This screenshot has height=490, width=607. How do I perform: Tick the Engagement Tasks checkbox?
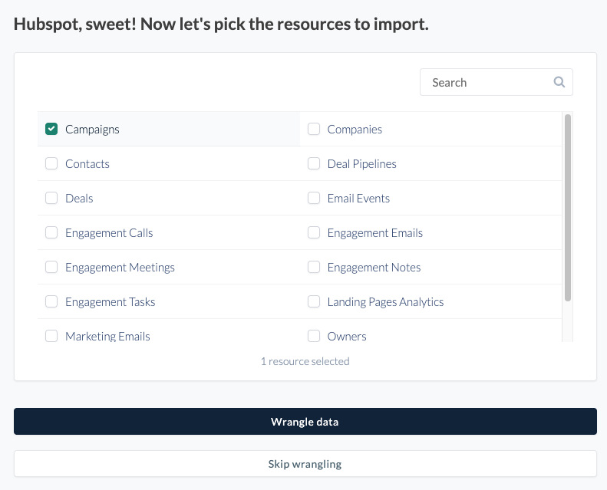tap(51, 301)
